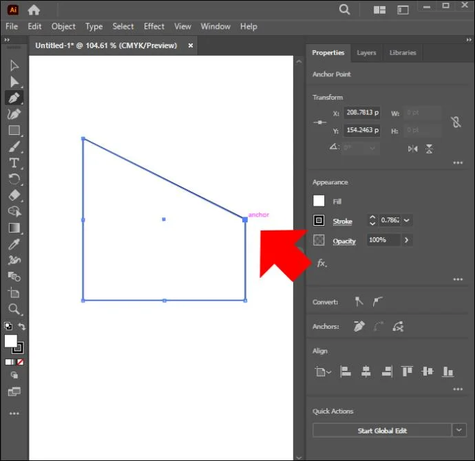The image size is (475, 461).
Task: Click Flip Horizontally icon in Transform
Action: point(412,149)
